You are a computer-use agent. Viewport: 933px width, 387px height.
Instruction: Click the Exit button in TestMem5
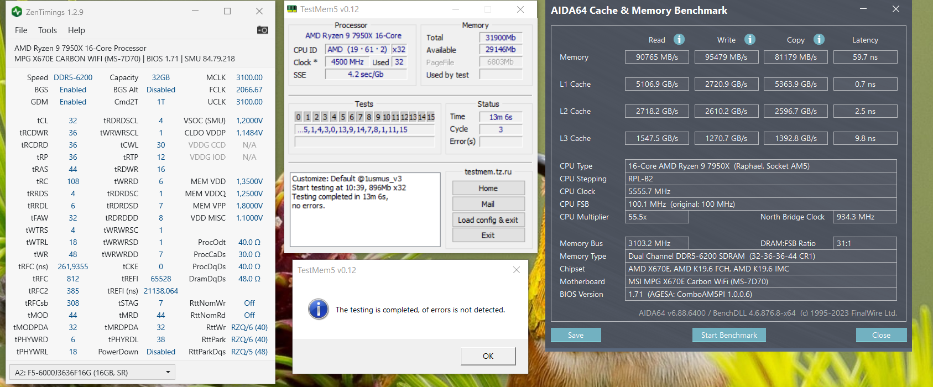488,235
